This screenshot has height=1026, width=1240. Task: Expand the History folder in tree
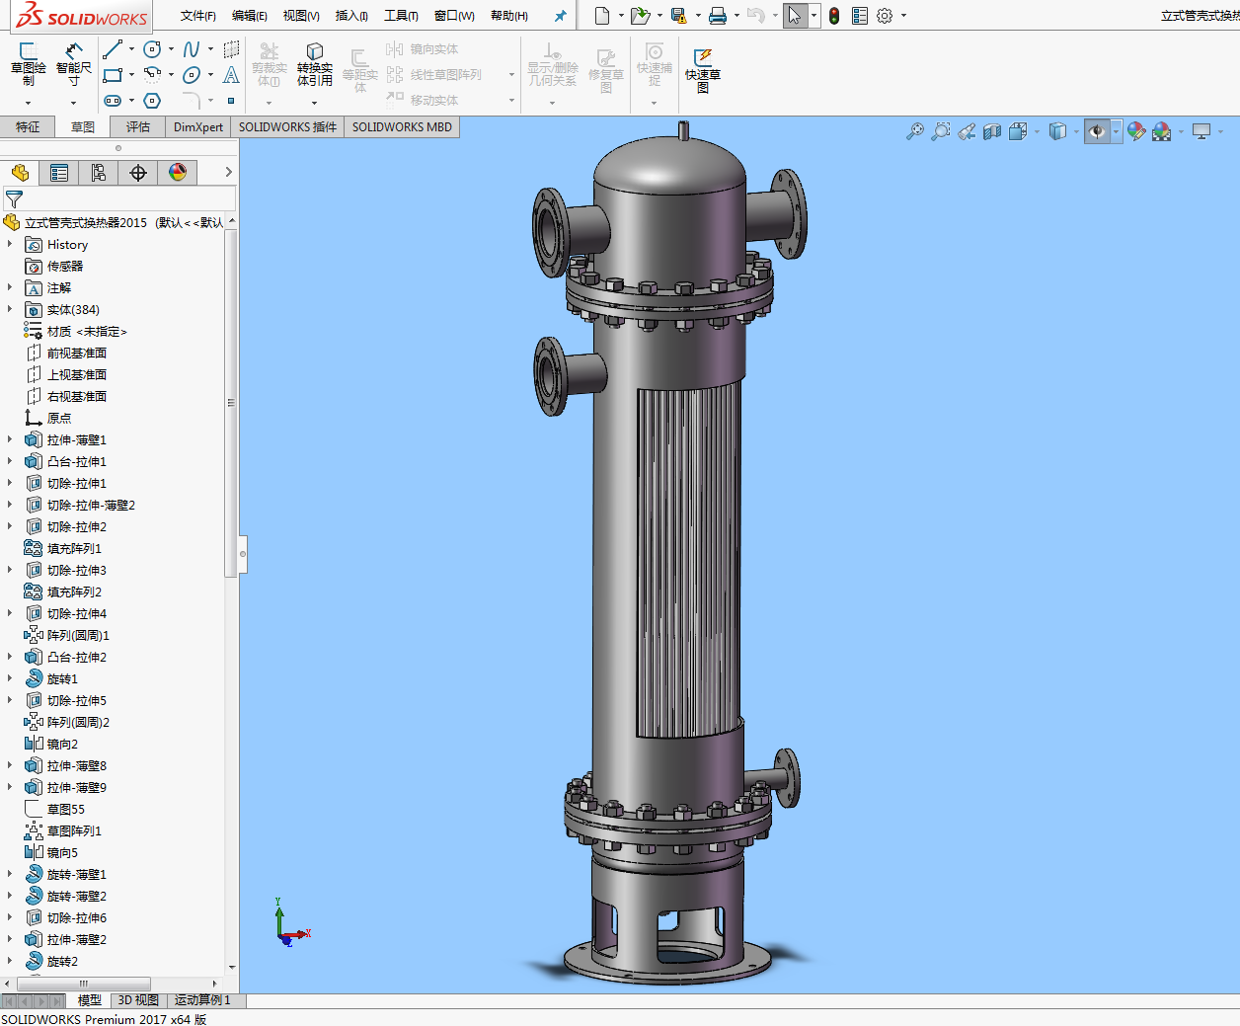(x=10, y=245)
